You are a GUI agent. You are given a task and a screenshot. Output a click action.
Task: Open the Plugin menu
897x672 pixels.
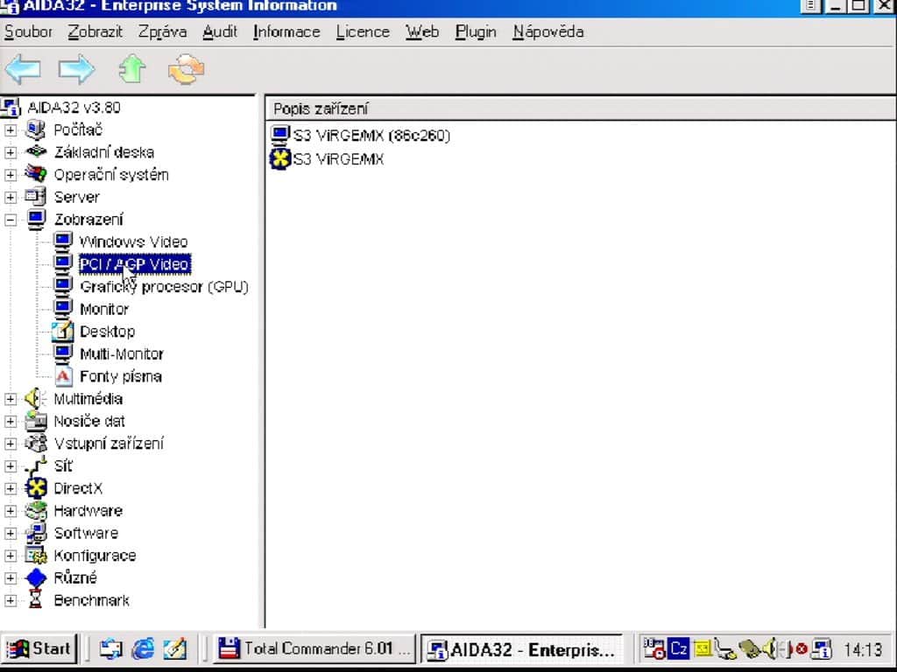(476, 32)
